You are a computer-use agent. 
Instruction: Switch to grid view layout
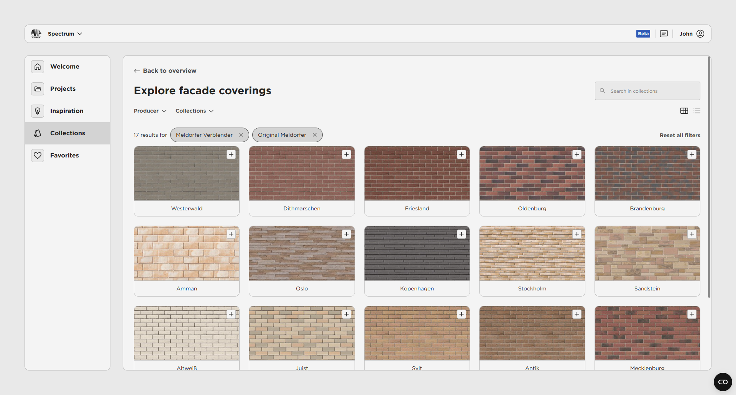point(684,111)
